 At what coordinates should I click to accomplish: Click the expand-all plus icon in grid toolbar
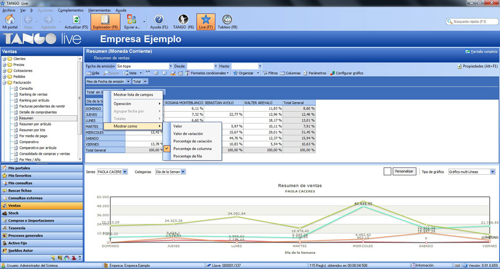pyautogui.click(x=156, y=73)
